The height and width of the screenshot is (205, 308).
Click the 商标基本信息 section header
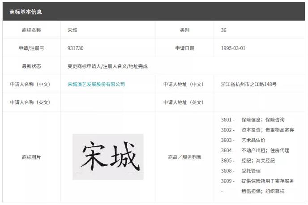click(x=26, y=12)
